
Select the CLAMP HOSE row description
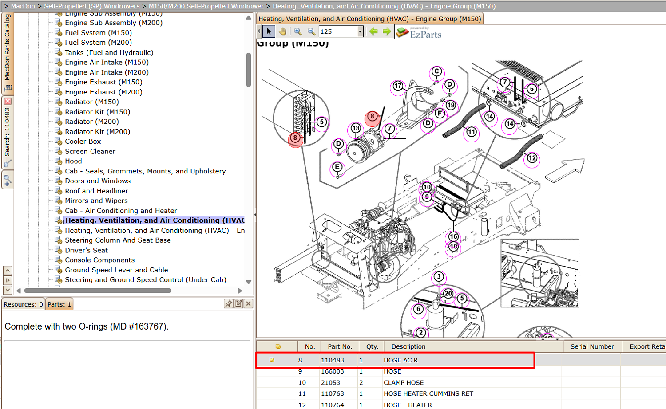[x=404, y=382]
